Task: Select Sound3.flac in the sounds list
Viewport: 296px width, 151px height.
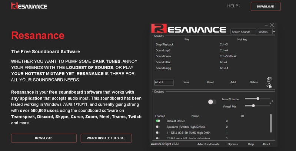Action: point(213,62)
